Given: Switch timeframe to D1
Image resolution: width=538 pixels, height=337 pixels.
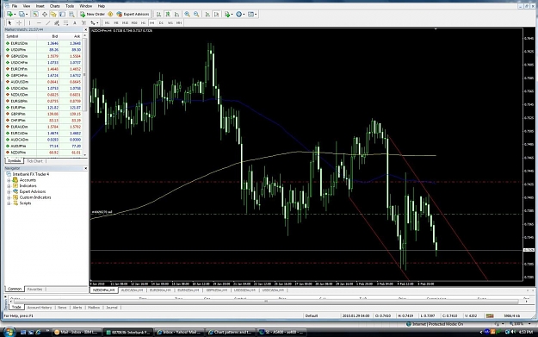Looking at the screenshot, I should coord(161,22).
